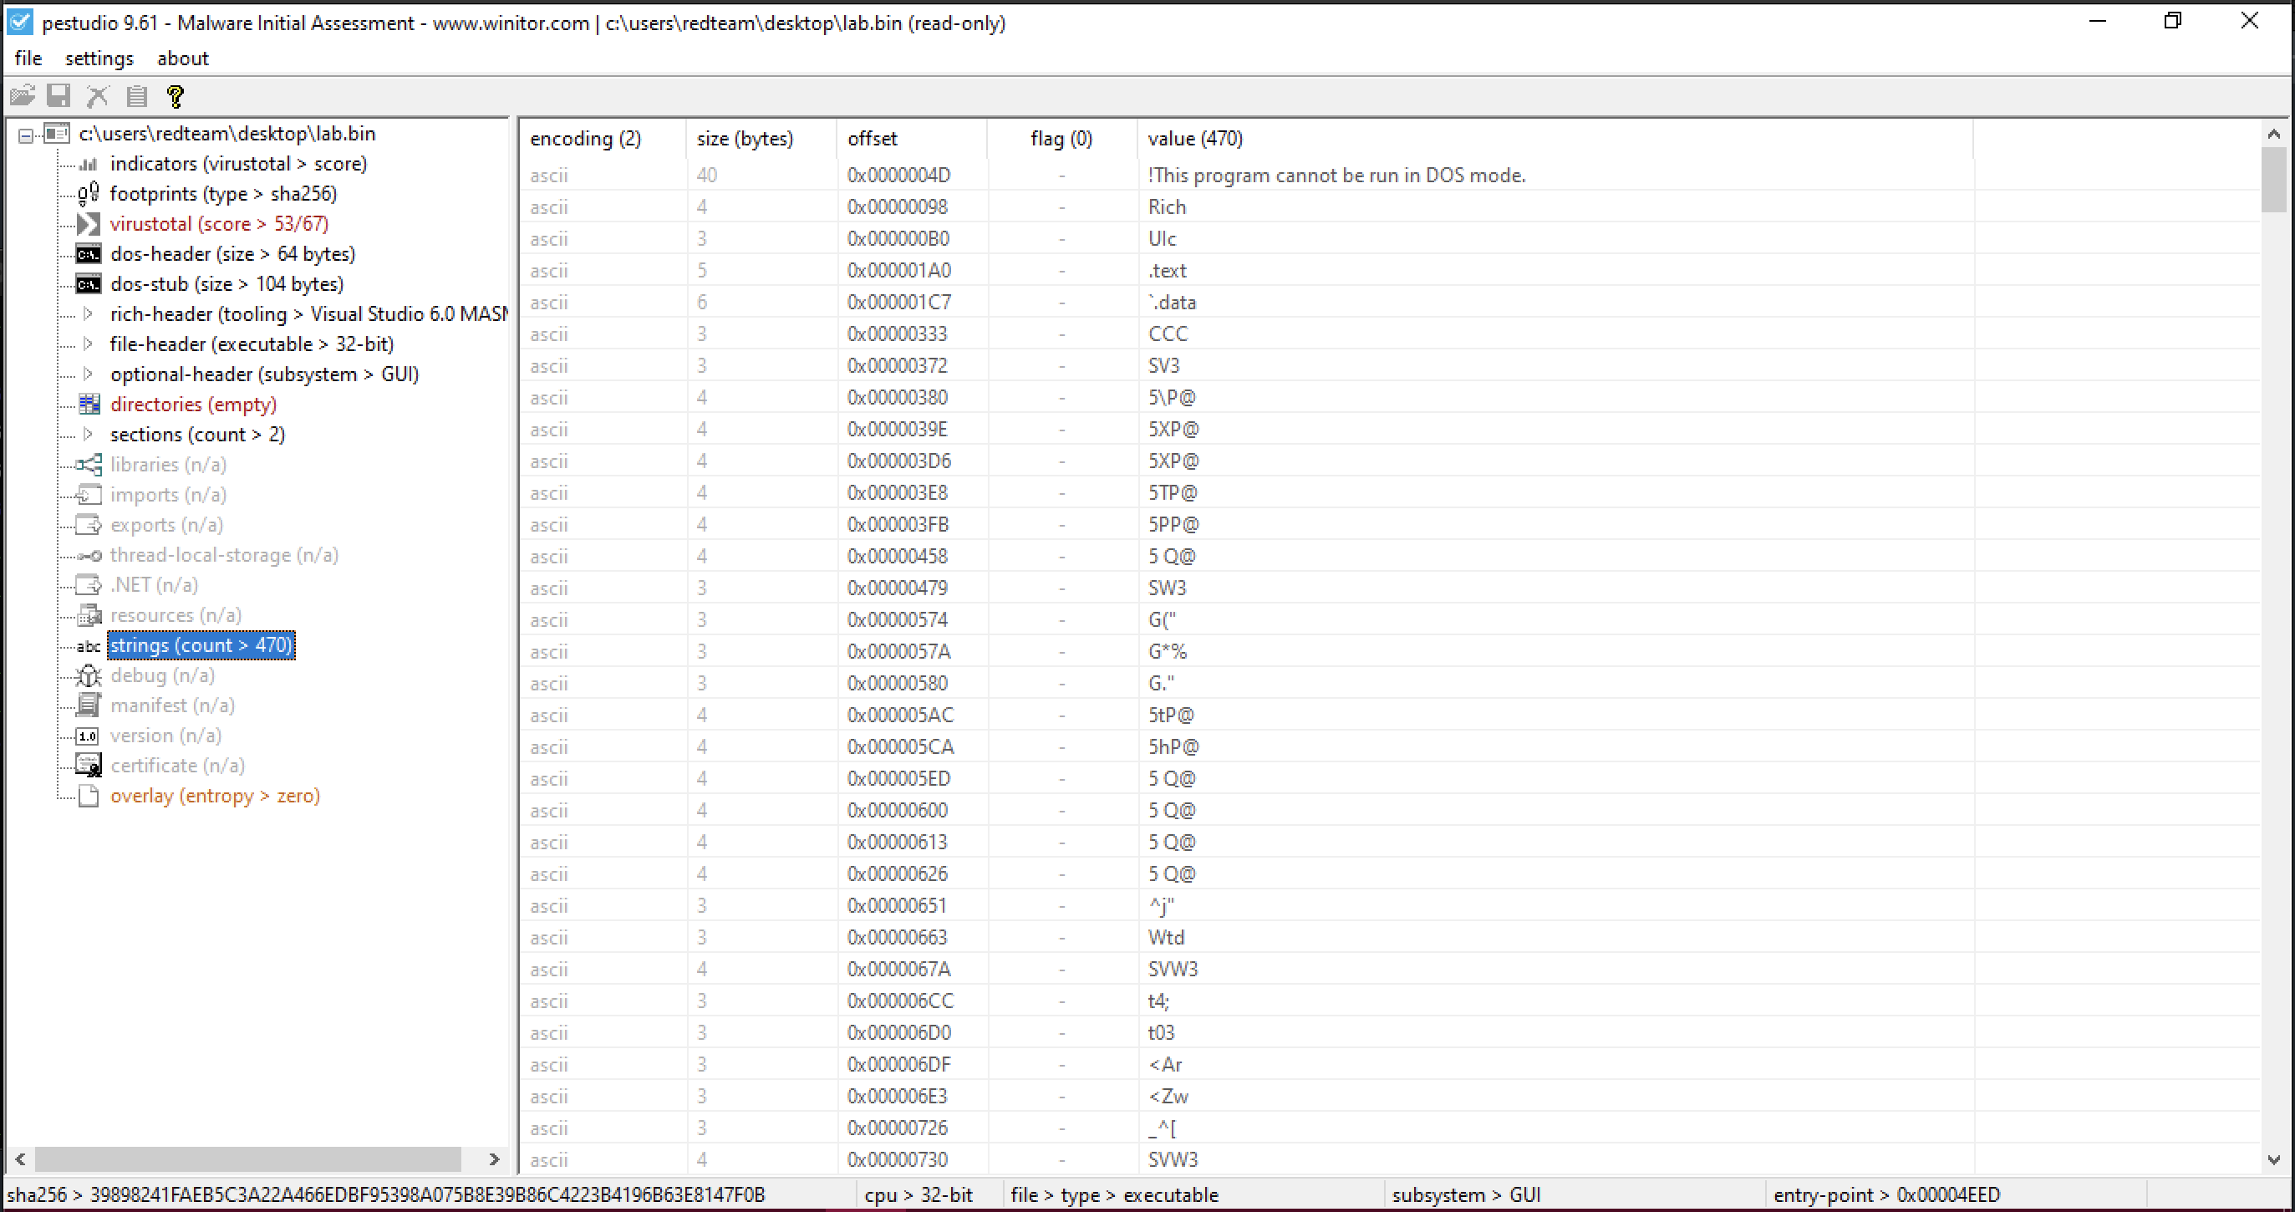Click the close-file X toolbar icon
Image resolution: width=2295 pixels, height=1212 pixels.
97,95
